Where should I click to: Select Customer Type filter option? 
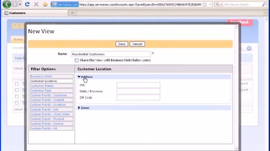point(51,91)
